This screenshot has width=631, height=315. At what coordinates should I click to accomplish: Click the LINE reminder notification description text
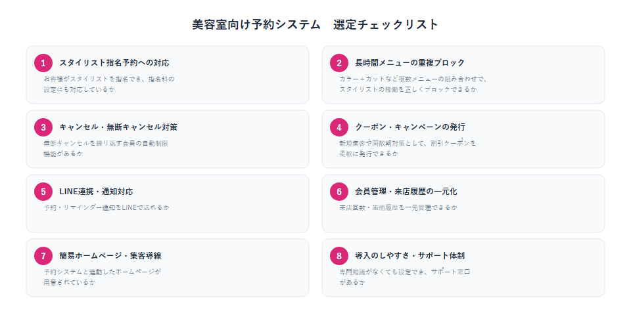[106, 208]
